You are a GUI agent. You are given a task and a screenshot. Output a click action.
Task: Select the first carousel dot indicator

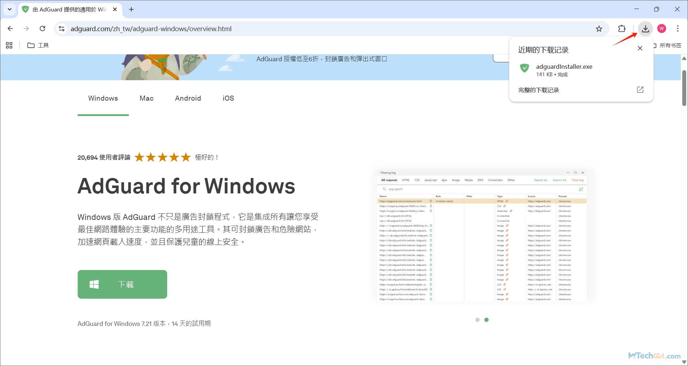(477, 320)
